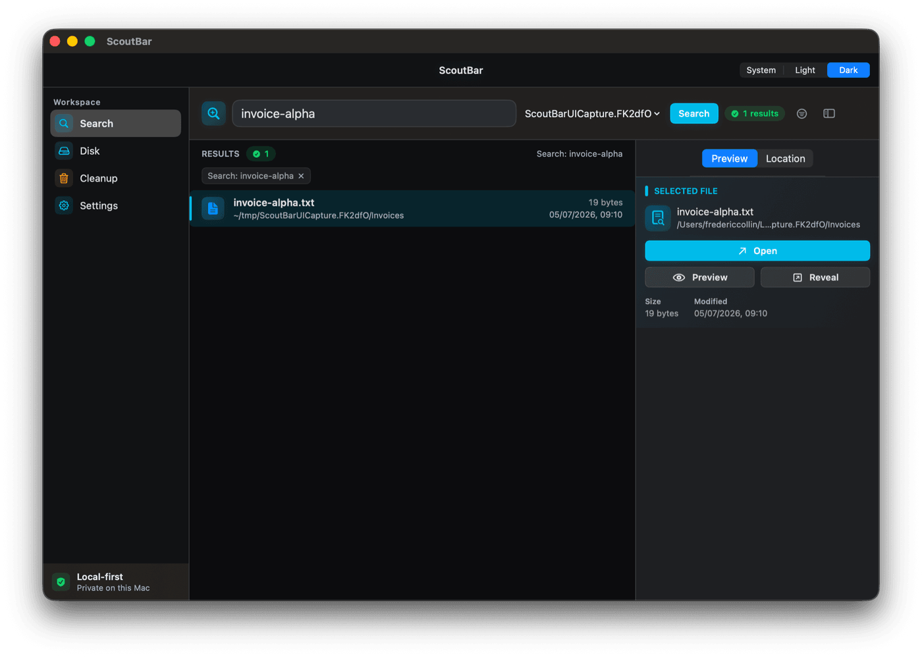Screen dimensions: 922x657
Task: Click the Preview button with eye icon
Action: point(699,277)
